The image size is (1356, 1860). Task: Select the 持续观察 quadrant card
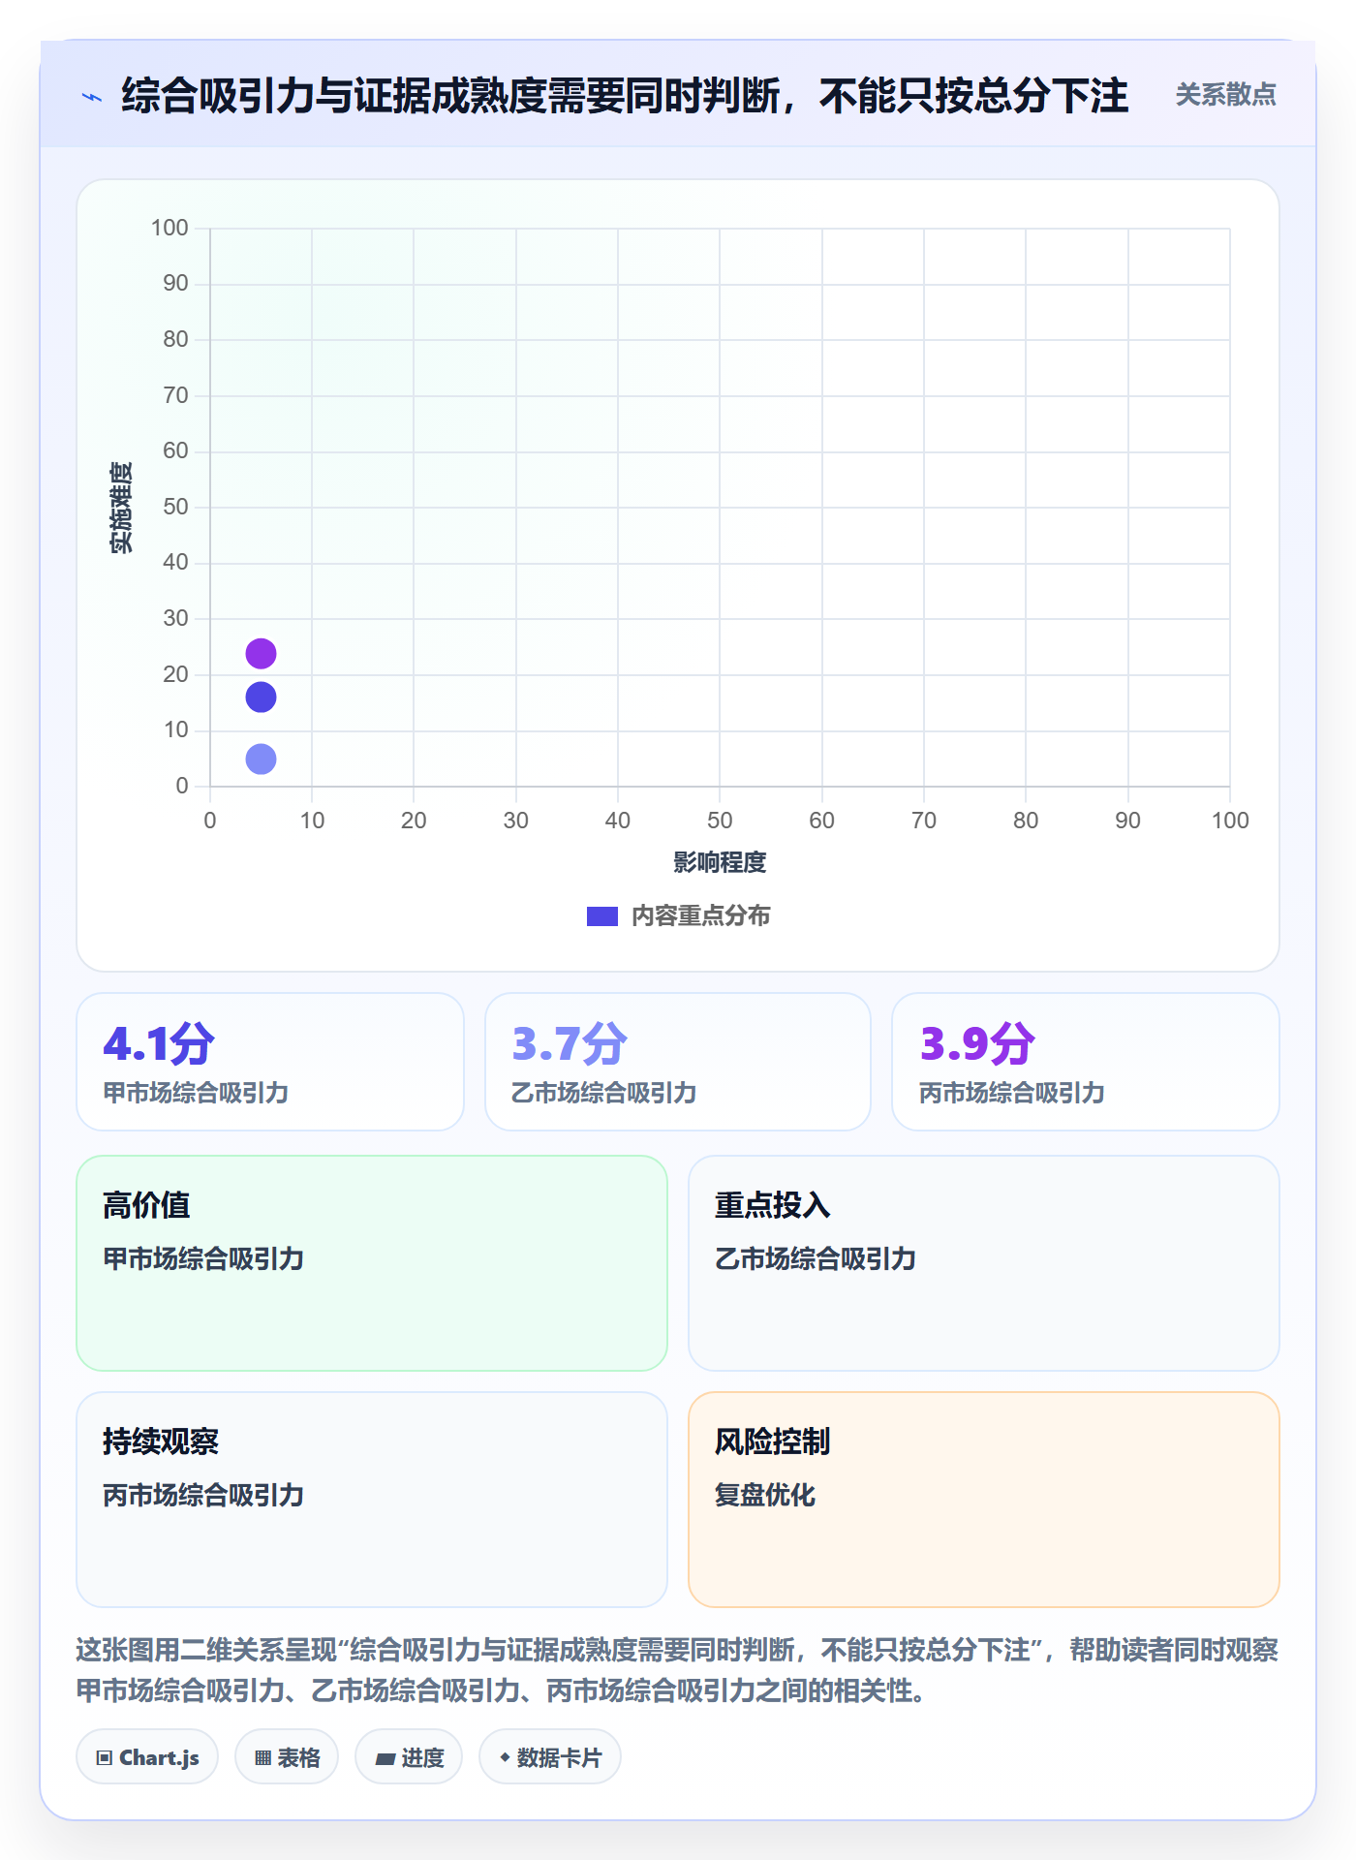372,1500
